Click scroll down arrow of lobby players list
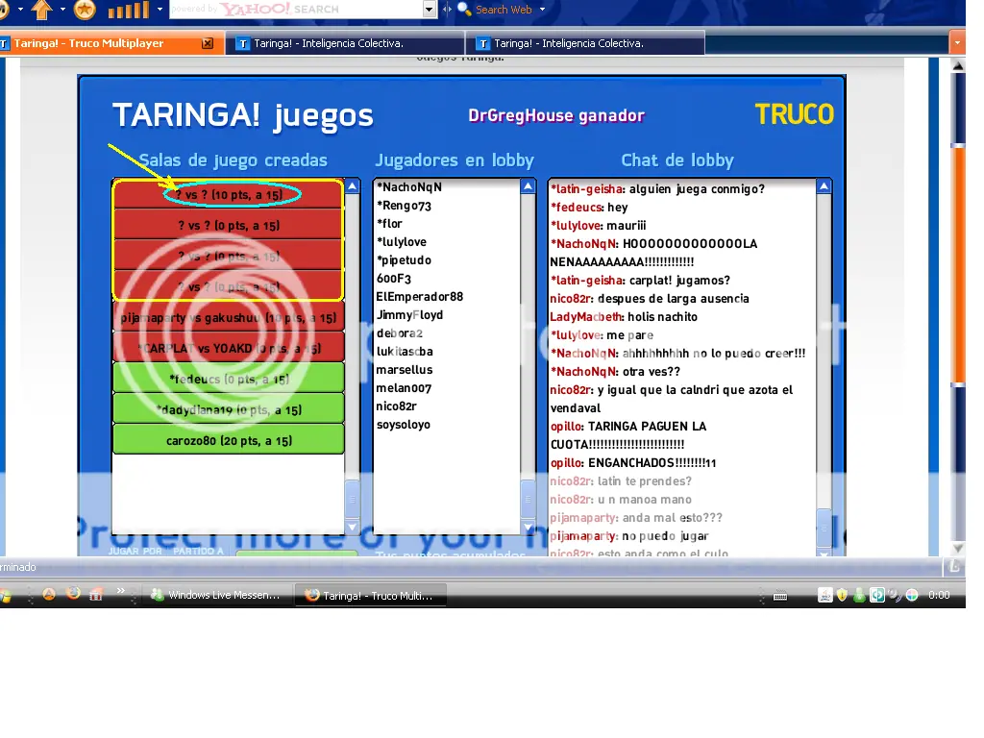 pyautogui.click(x=528, y=528)
